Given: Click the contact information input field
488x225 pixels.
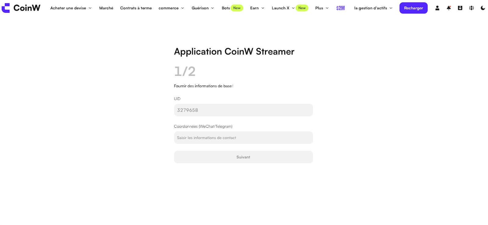Looking at the screenshot, I should point(243,138).
